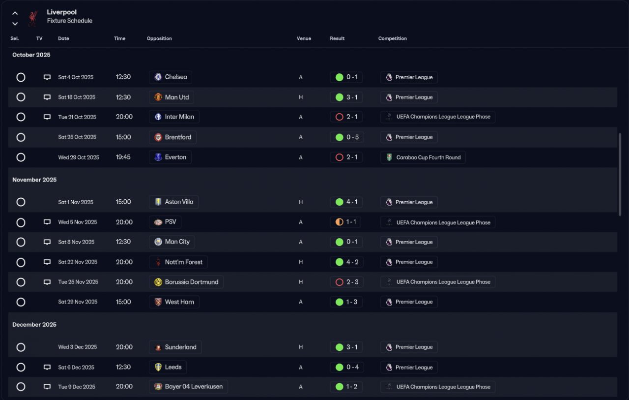Sort by the Opposition column header
629x400 pixels.
[x=159, y=38]
